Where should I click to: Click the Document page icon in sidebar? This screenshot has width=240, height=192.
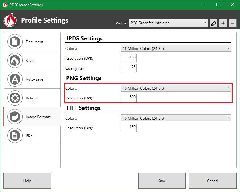(15, 42)
